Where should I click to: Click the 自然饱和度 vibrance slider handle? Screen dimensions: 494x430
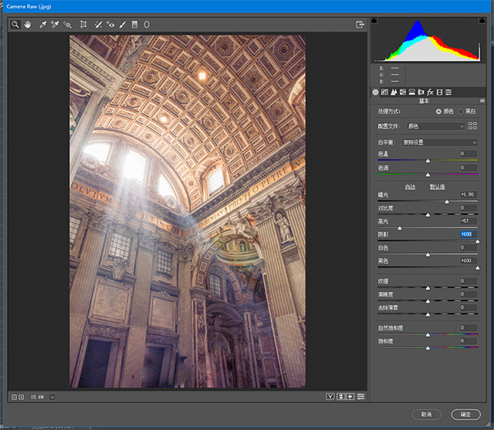click(428, 335)
